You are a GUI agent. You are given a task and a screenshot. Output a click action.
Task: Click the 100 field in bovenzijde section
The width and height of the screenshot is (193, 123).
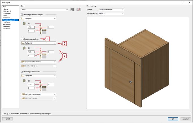coord(31,27)
